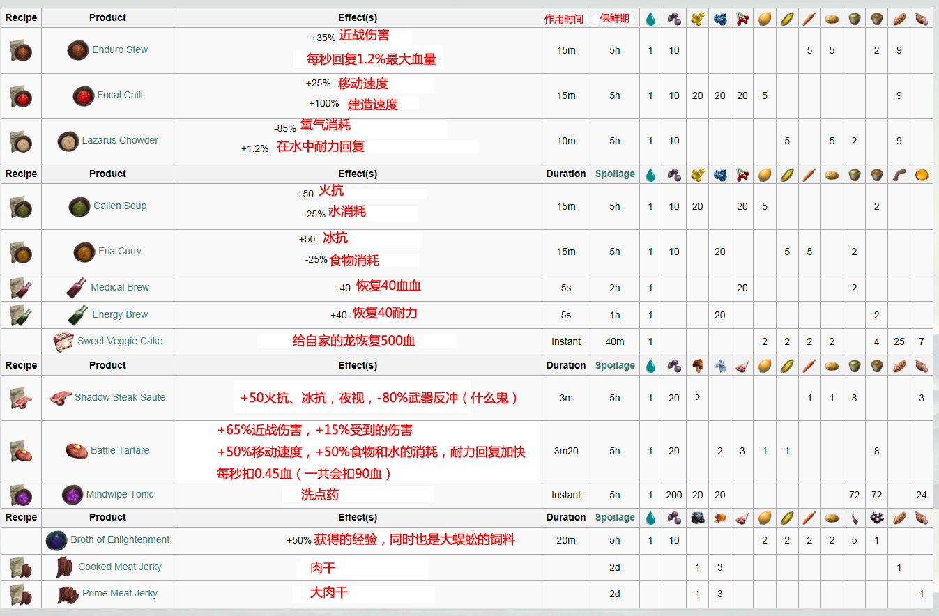Screen dimensions: 939x616
Task: Click the Spoilage link above Calien Soup
Action: click(614, 174)
